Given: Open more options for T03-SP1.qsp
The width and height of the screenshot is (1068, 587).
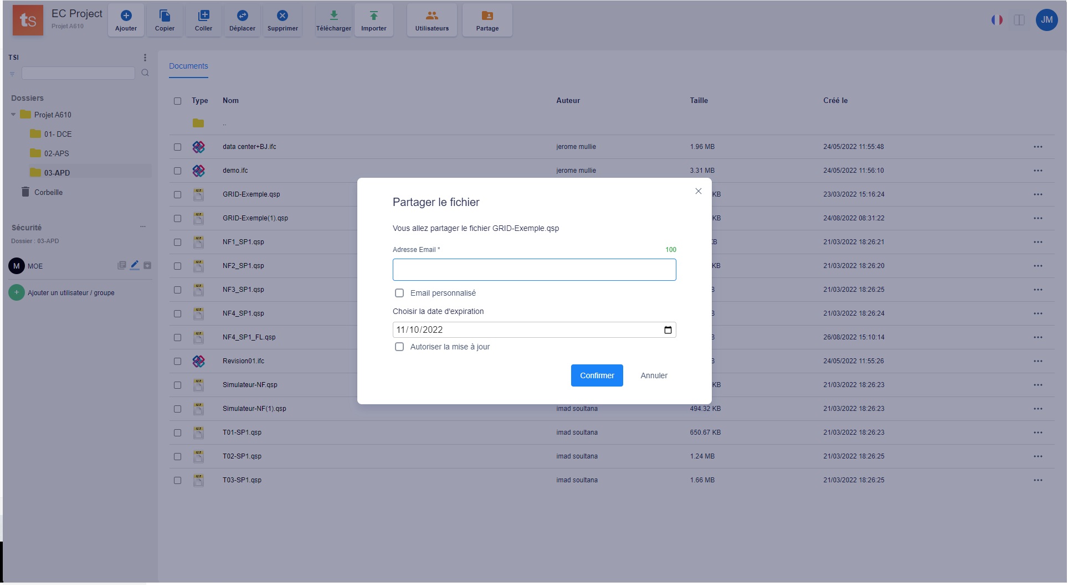Looking at the screenshot, I should (x=1038, y=480).
